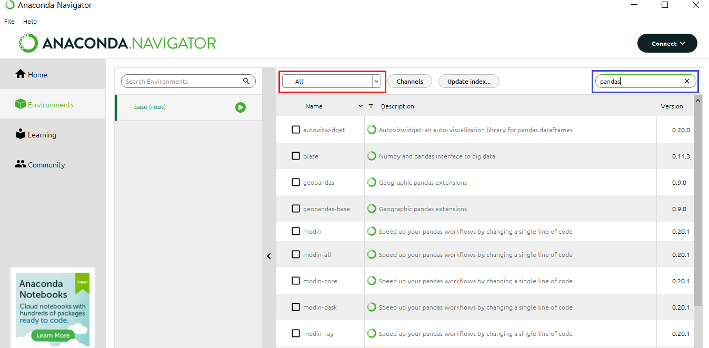Check the modin-ray package checkbox
This screenshot has width=709, height=348.
[x=296, y=333]
